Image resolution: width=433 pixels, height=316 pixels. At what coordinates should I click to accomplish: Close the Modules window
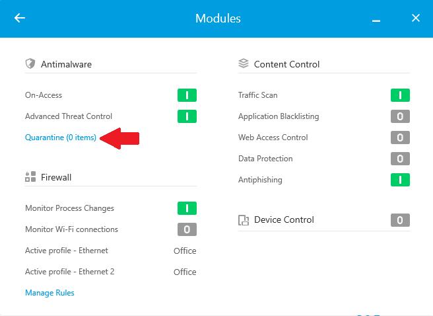click(x=416, y=18)
